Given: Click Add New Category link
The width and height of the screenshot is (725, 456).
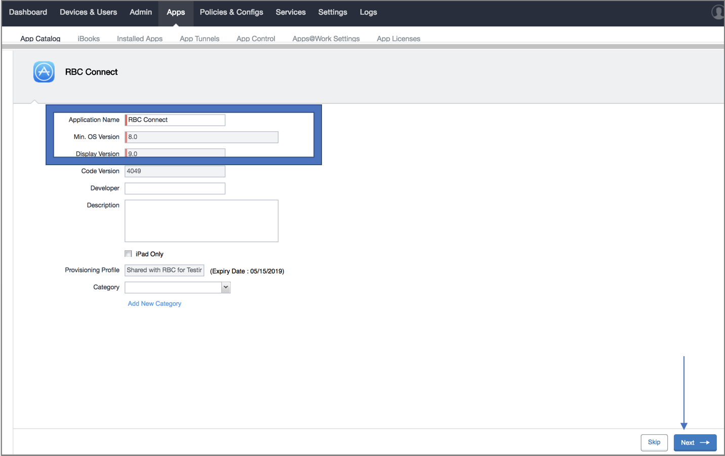Looking at the screenshot, I should (x=154, y=303).
